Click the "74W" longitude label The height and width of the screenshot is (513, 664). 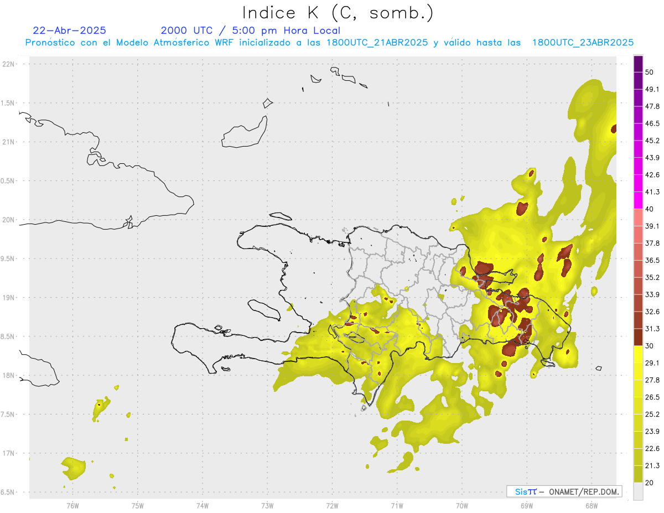202,505
